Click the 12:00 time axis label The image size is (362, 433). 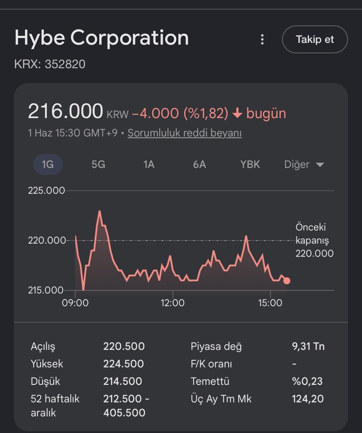pyautogui.click(x=173, y=303)
